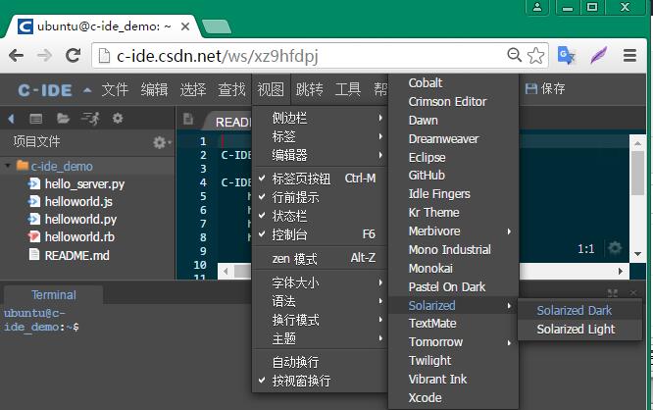Image resolution: width=653 pixels, height=410 pixels.
Task: Expand the 字体大小 submenu
Action: (x=321, y=282)
